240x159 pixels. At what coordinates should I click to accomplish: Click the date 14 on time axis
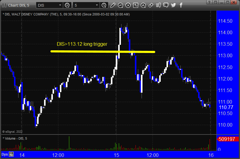pyautogui.click(x=22, y=155)
